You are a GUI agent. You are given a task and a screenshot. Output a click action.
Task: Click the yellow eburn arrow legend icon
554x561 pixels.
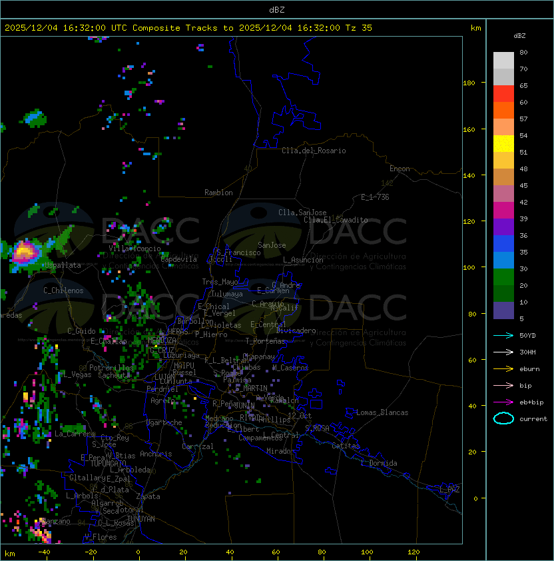[x=503, y=369]
